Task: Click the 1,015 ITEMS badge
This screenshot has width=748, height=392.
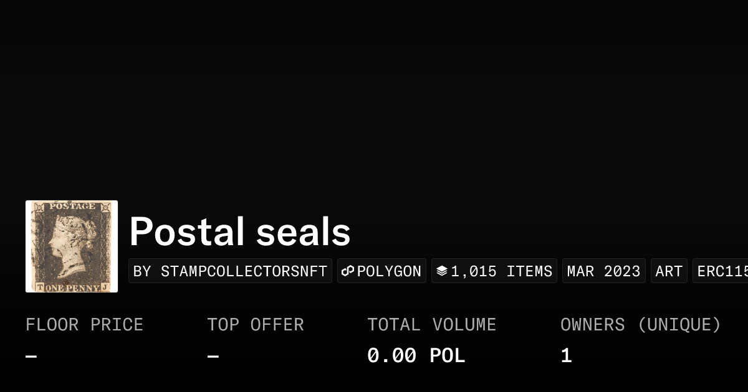Action: click(x=494, y=271)
